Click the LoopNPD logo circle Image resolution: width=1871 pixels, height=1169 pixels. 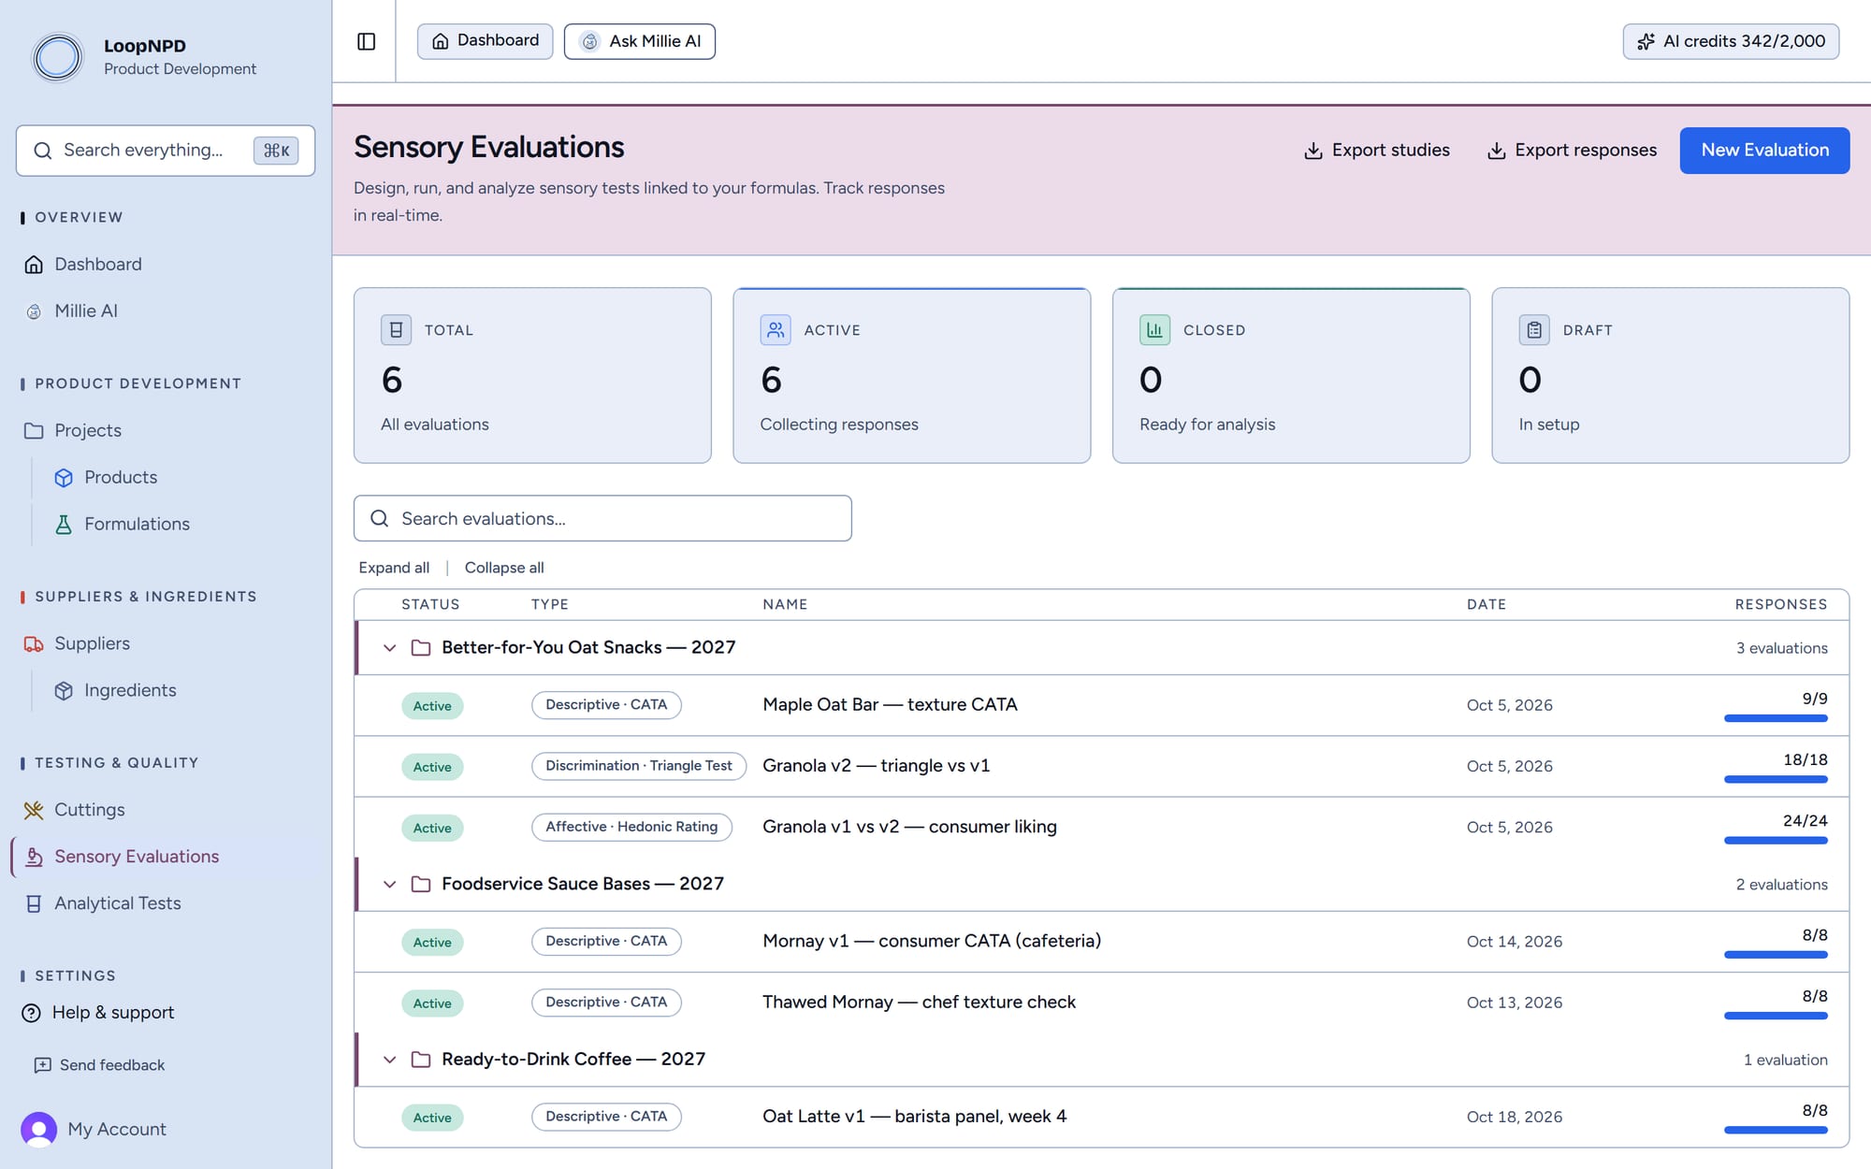click(x=58, y=57)
